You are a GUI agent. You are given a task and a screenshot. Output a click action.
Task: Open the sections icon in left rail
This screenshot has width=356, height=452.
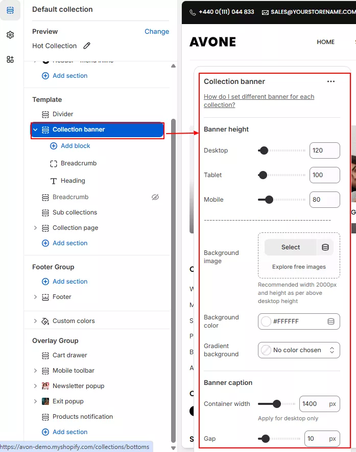click(10, 10)
